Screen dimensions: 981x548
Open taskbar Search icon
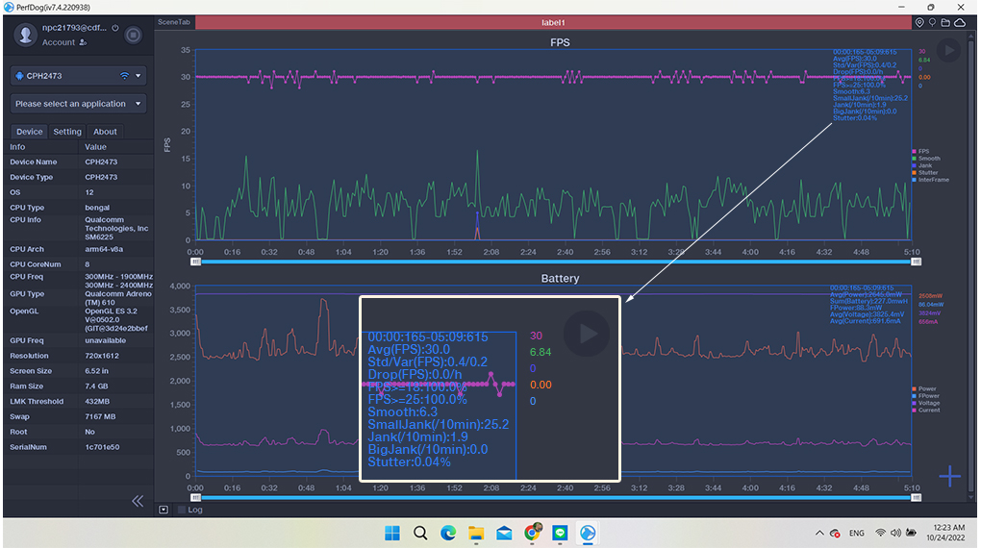[x=420, y=533]
